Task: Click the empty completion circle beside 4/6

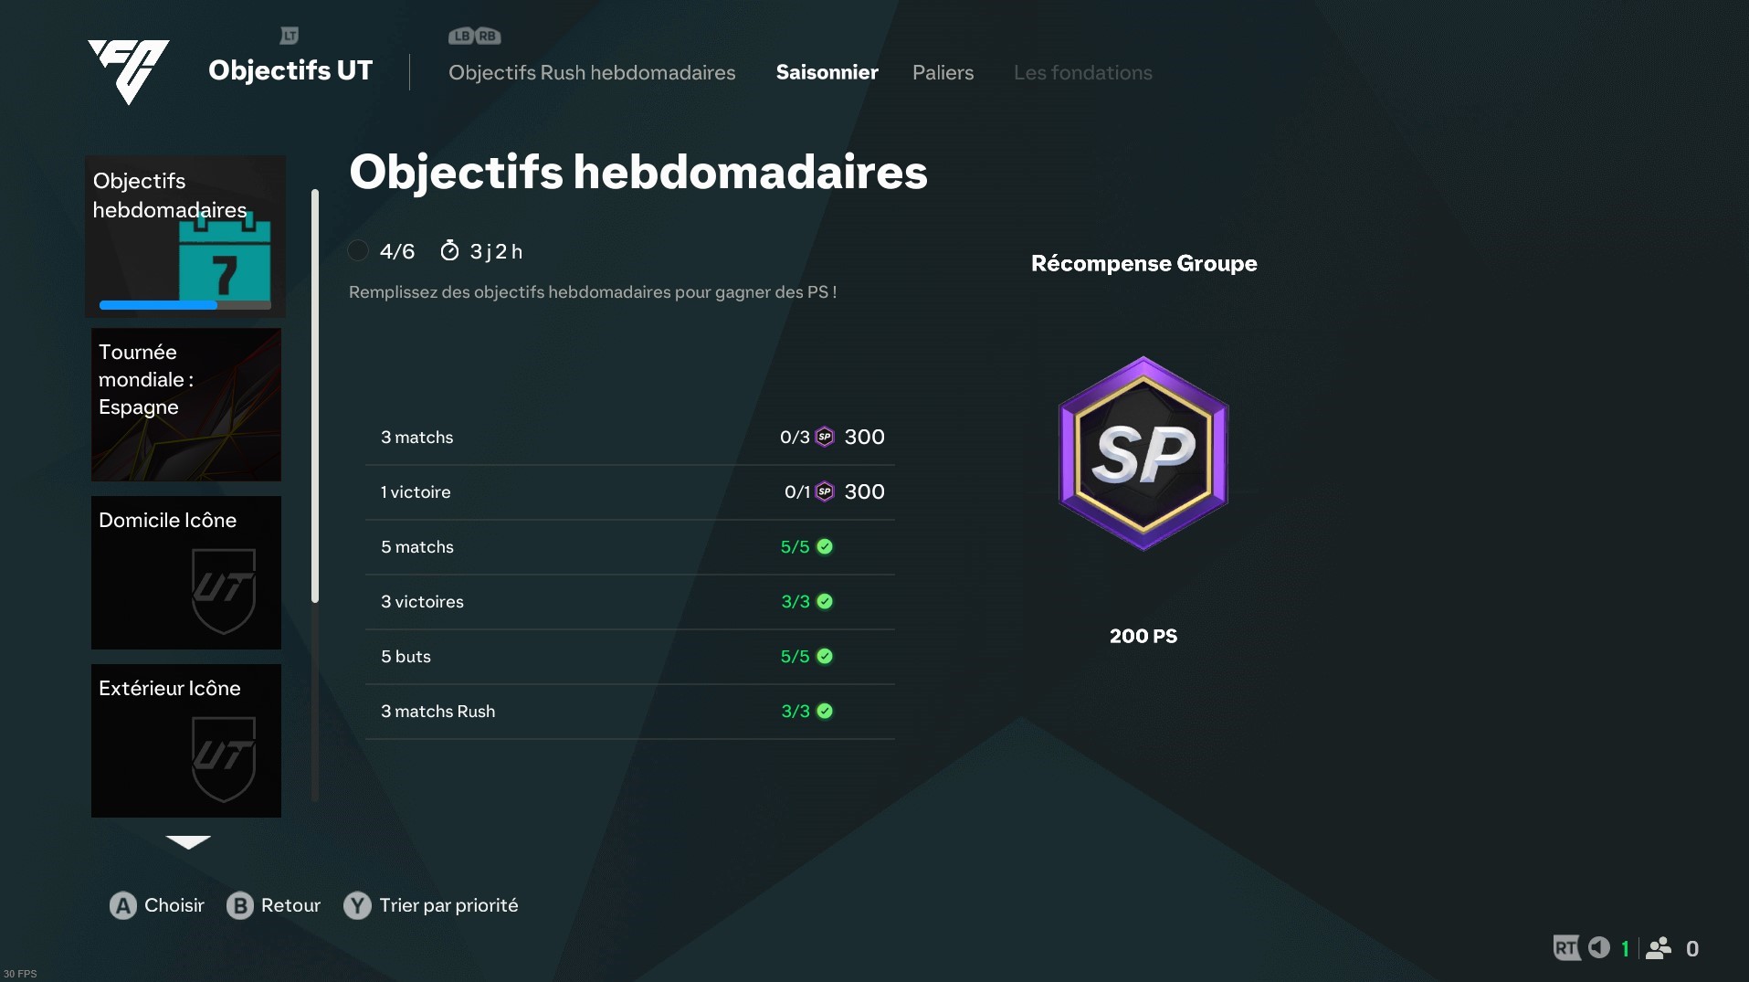Action: coord(358,250)
